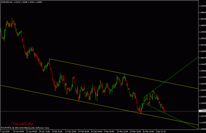Click the 1.4570 price axis label
Image resolution: width=206 pixels, height=133 pixels.
click(x=203, y=19)
